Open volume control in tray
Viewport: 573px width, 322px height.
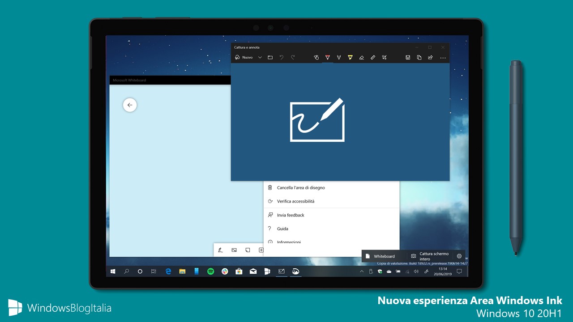[416, 271]
